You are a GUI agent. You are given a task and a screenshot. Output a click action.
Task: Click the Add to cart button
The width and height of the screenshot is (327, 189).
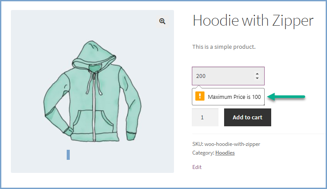248,117
